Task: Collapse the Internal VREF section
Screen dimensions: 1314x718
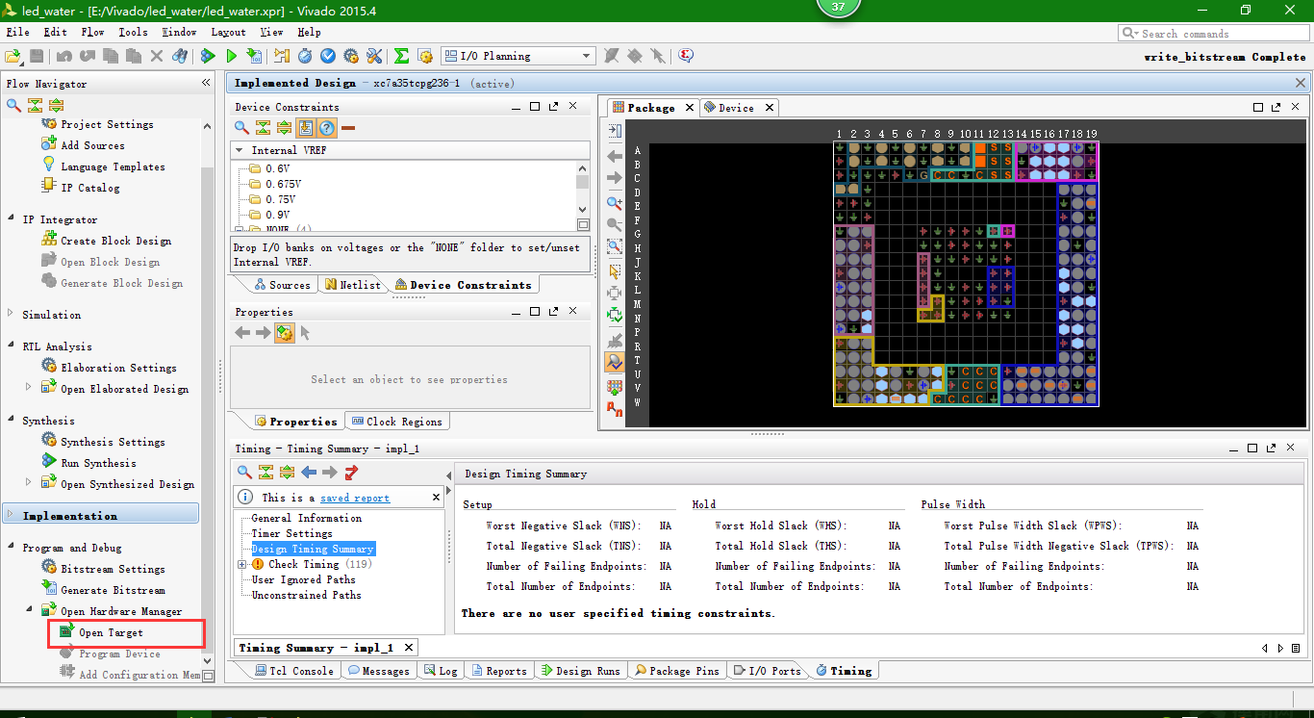Action: tap(239, 150)
